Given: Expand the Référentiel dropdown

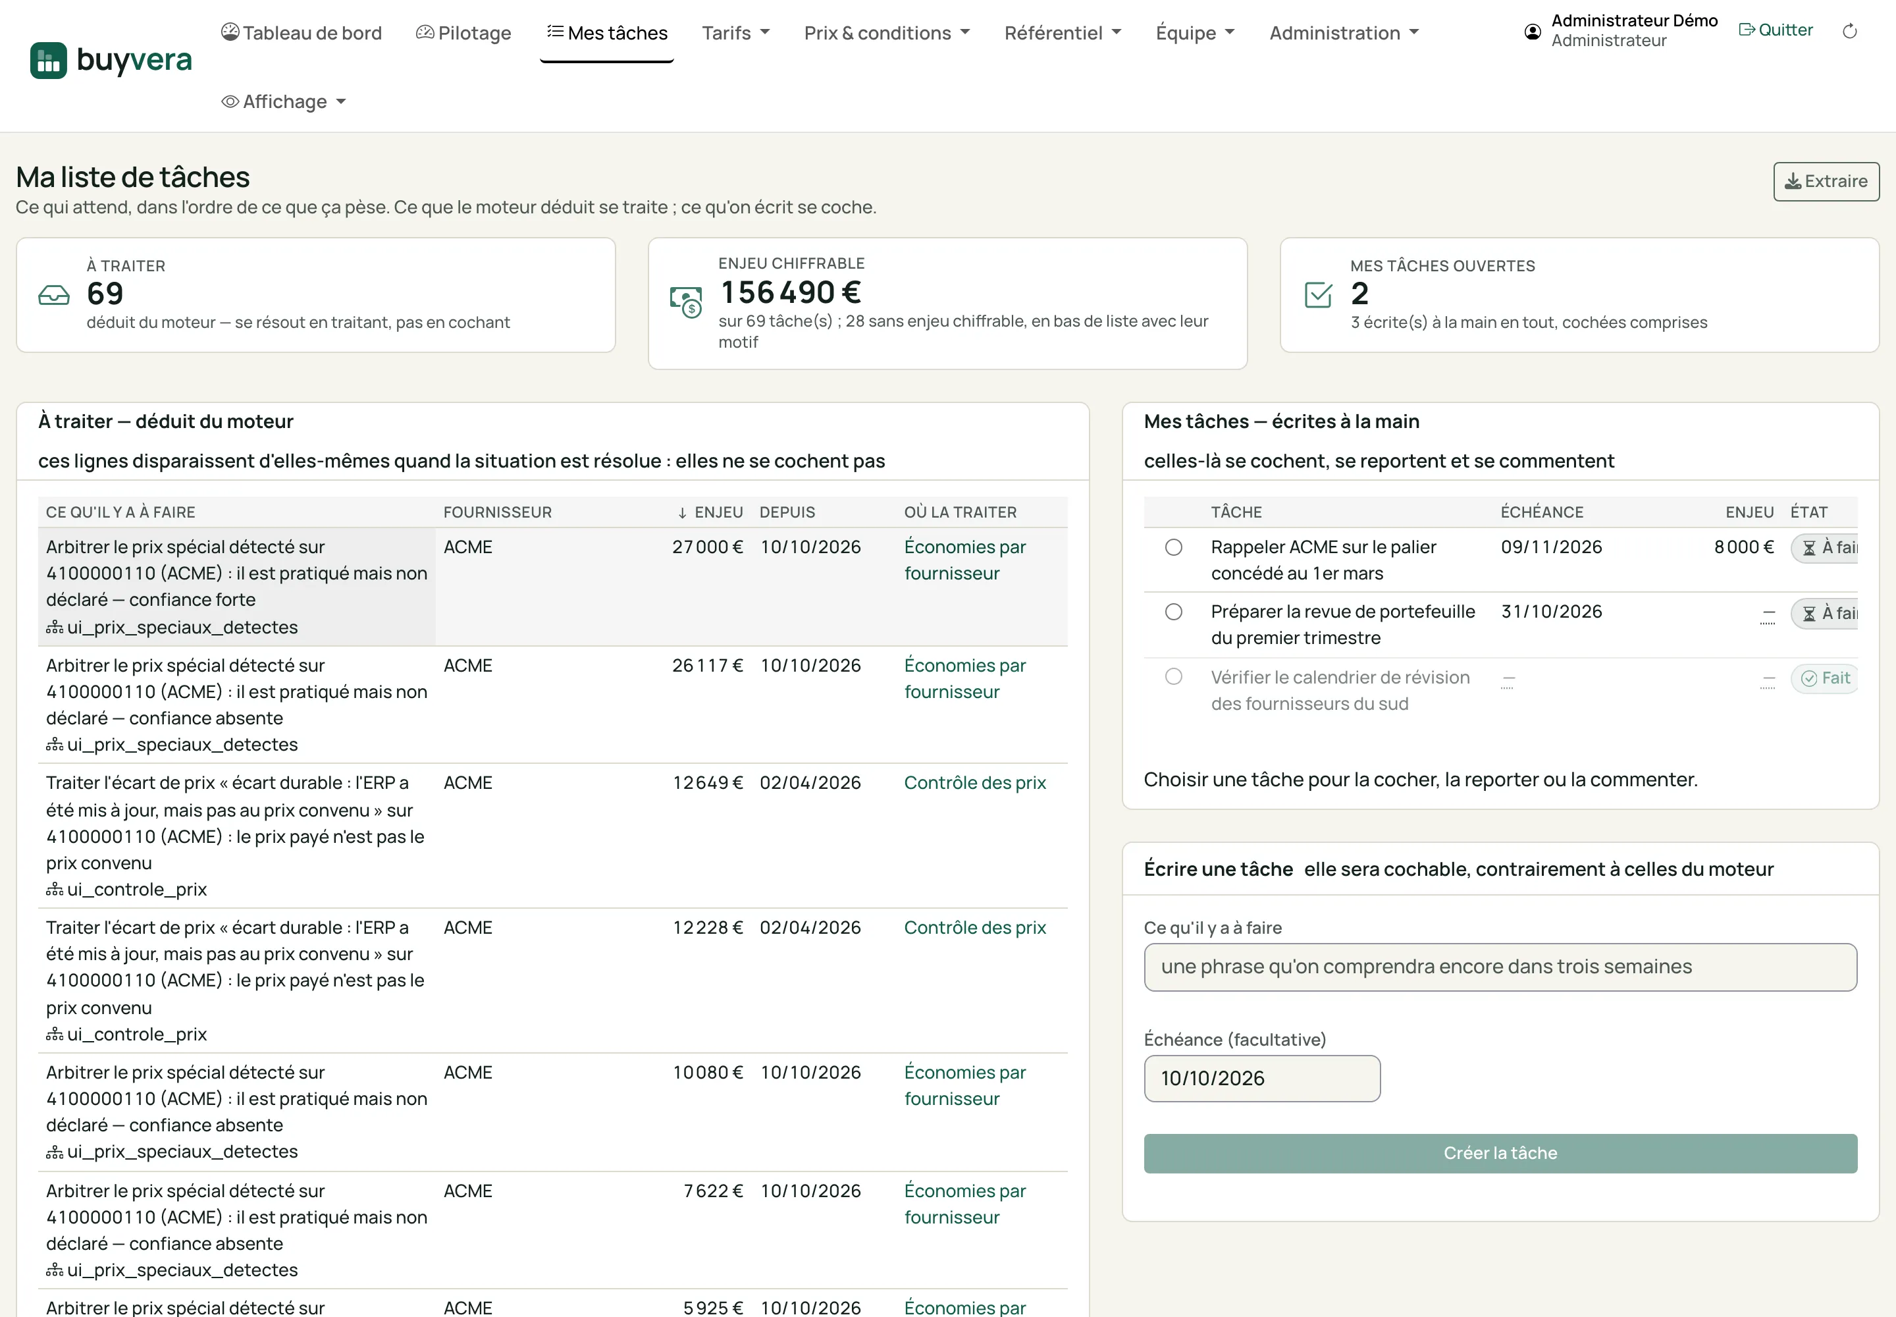Looking at the screenshot, I should point(1063,33).
